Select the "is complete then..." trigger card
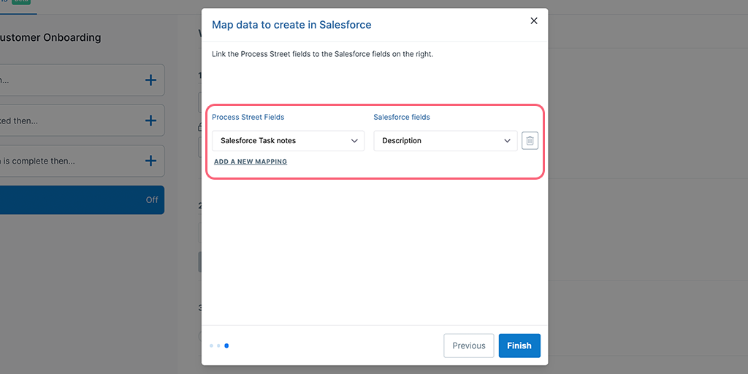 [82, 161]
